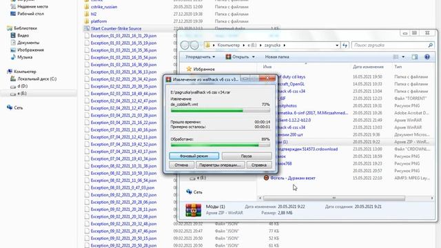Select the duty cd keys folder
Viewport: 441px width, 248px height.
click(291, 76)
